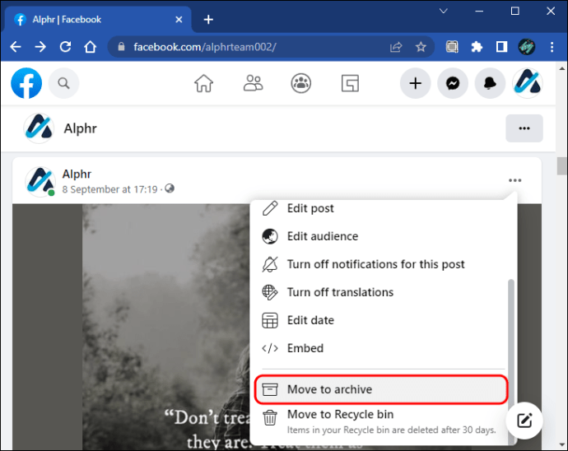568x451 pixels.
Task: Select Embed from the post menu
Action: [x=380, y=348]
